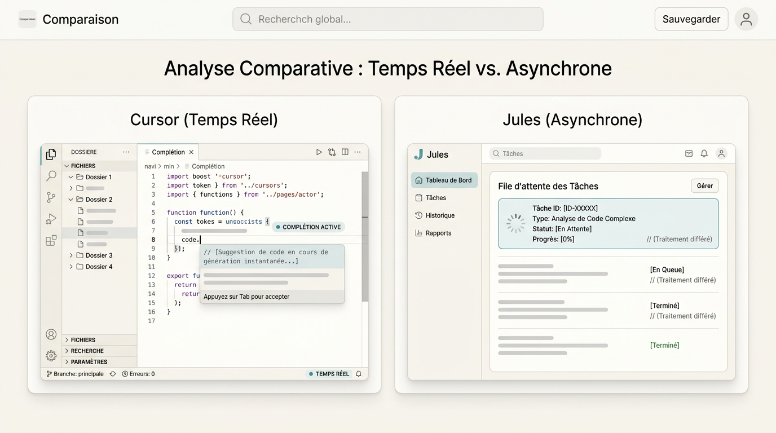Click Branche: principale in the status bar
Screen dimensions: 776x433
click(x=75, y=374)
